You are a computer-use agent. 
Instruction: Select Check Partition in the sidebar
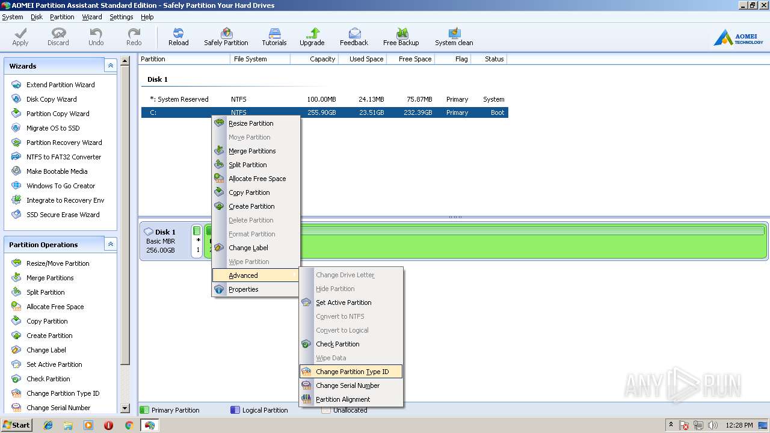point(48,379)
